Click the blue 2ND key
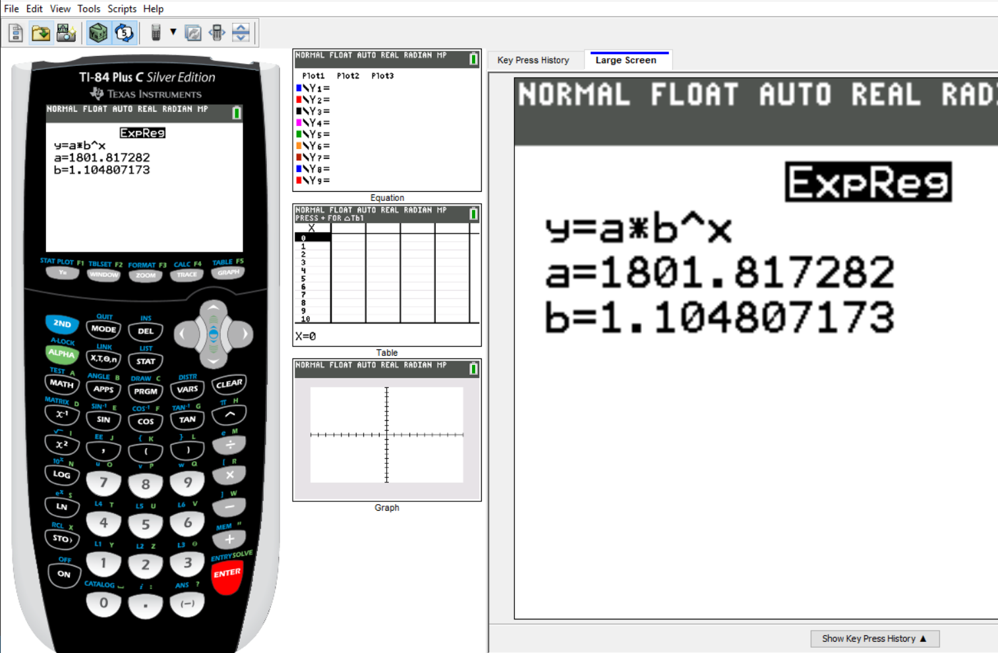The height and width of the screenshot is (653, 998). tap(62, 324)
